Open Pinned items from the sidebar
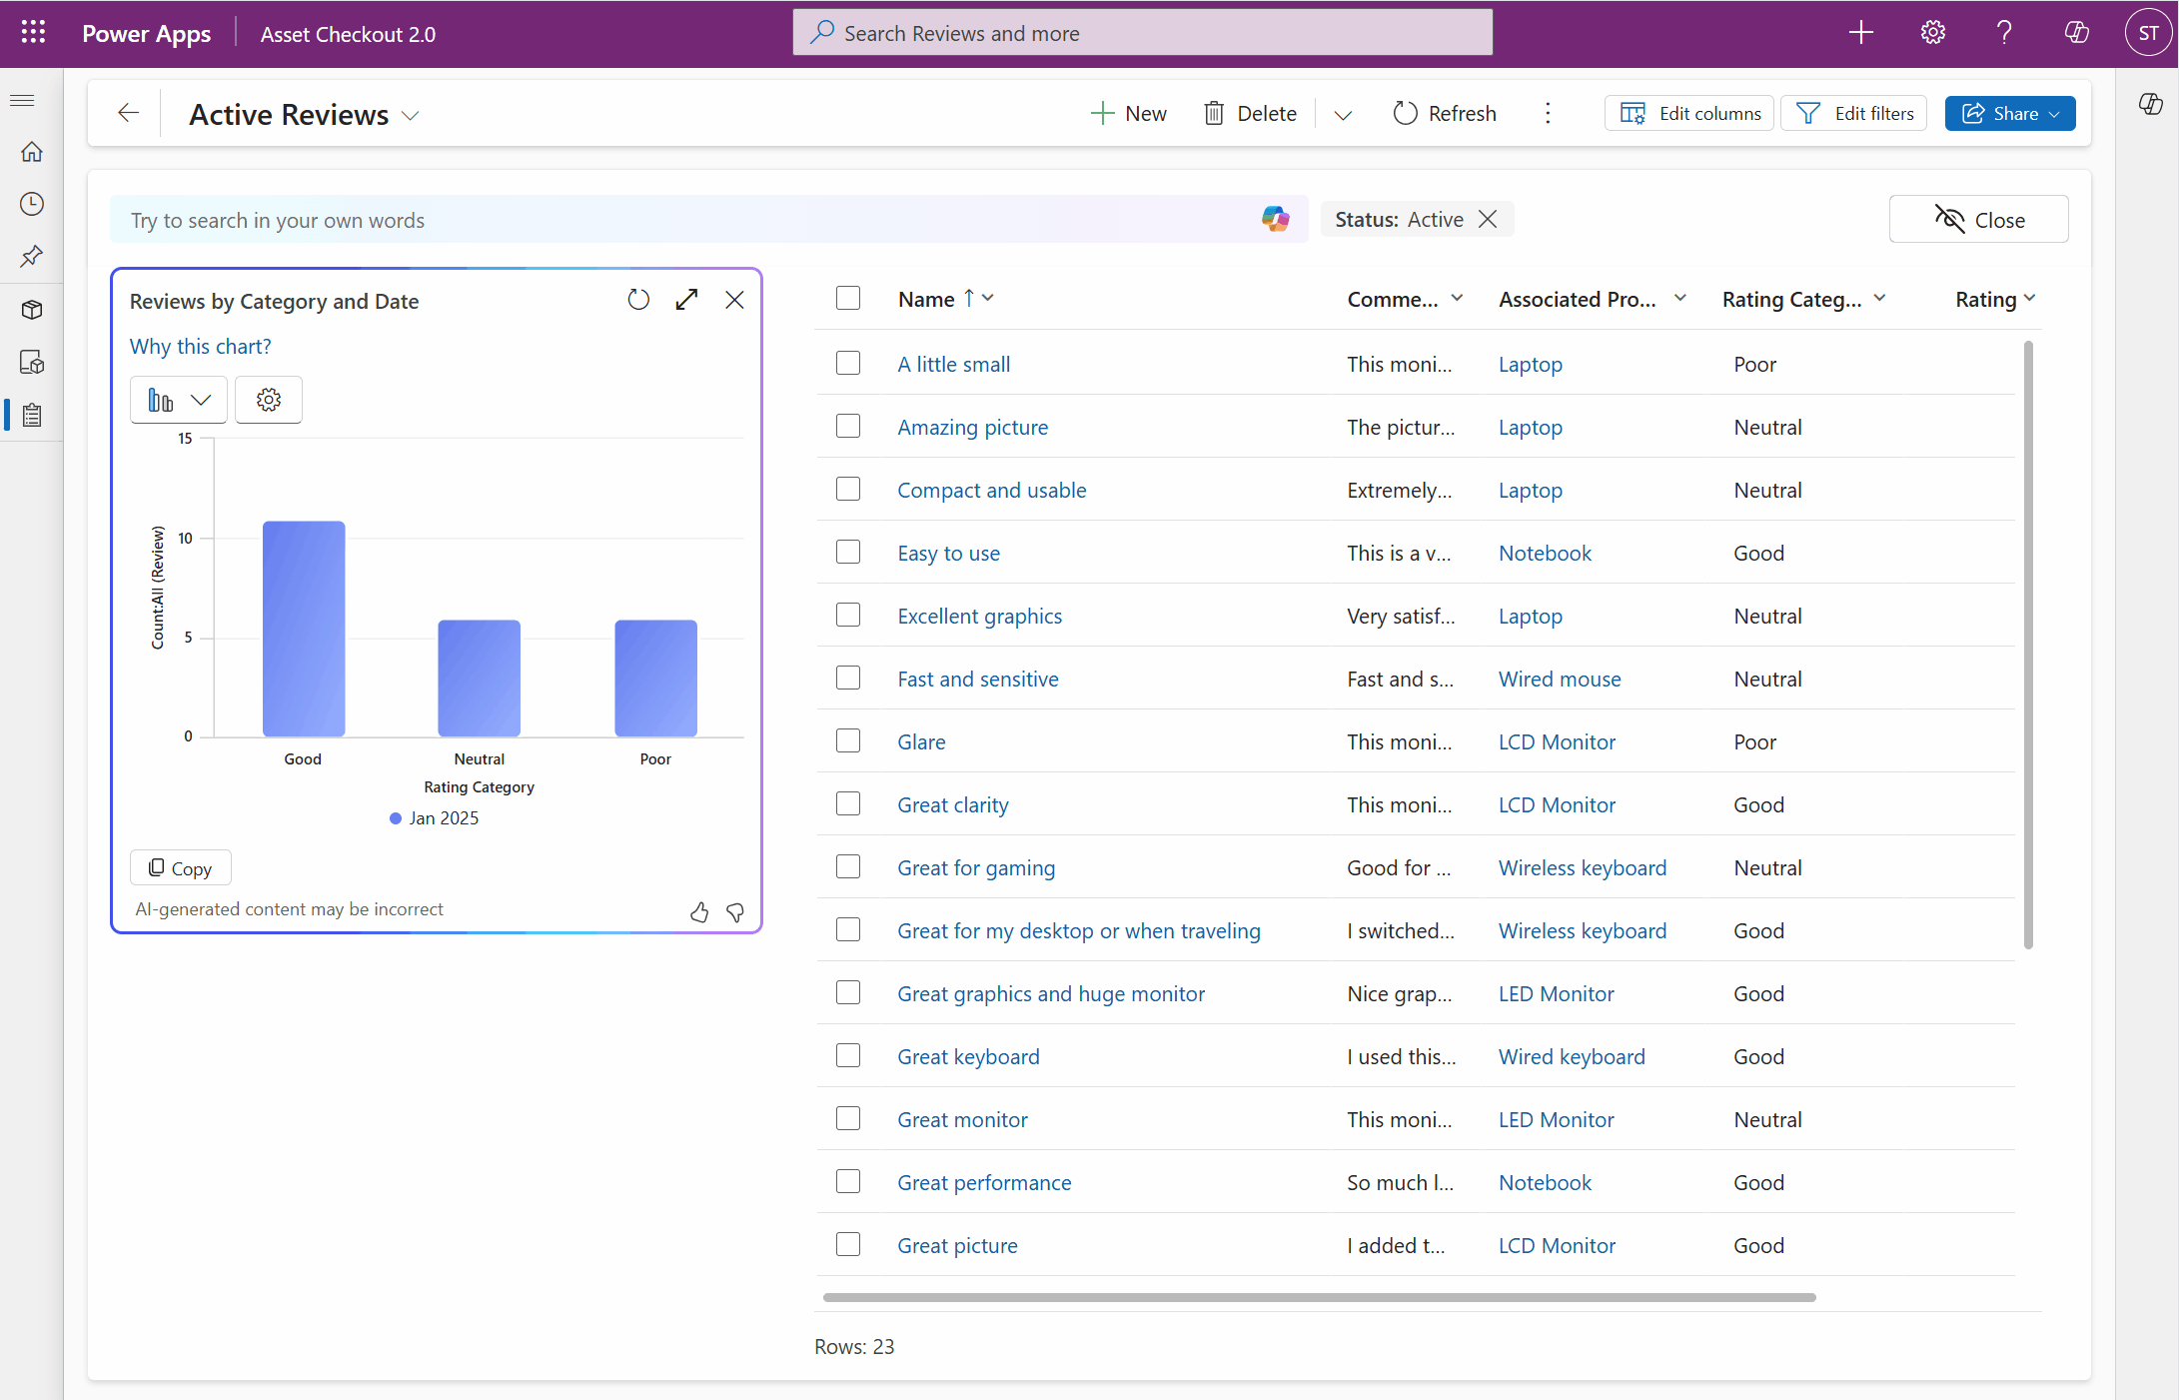The width and height of the screenshot is (2179, 1400). click(31, 256)
